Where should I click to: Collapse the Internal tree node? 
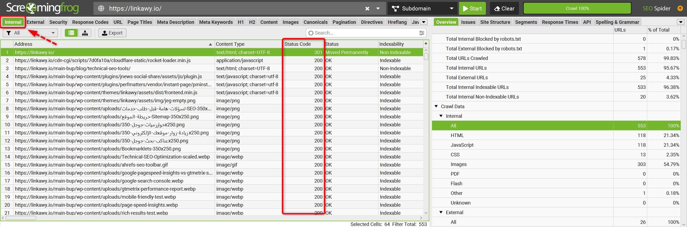pos(441,116)
